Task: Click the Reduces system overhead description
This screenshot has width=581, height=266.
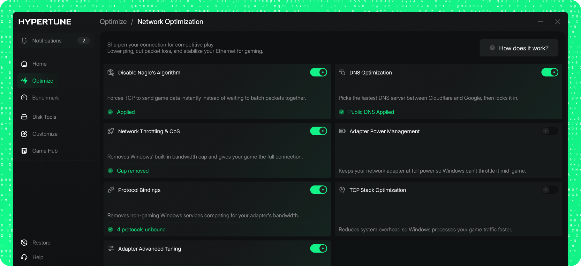Action: (x=425, y=229)
